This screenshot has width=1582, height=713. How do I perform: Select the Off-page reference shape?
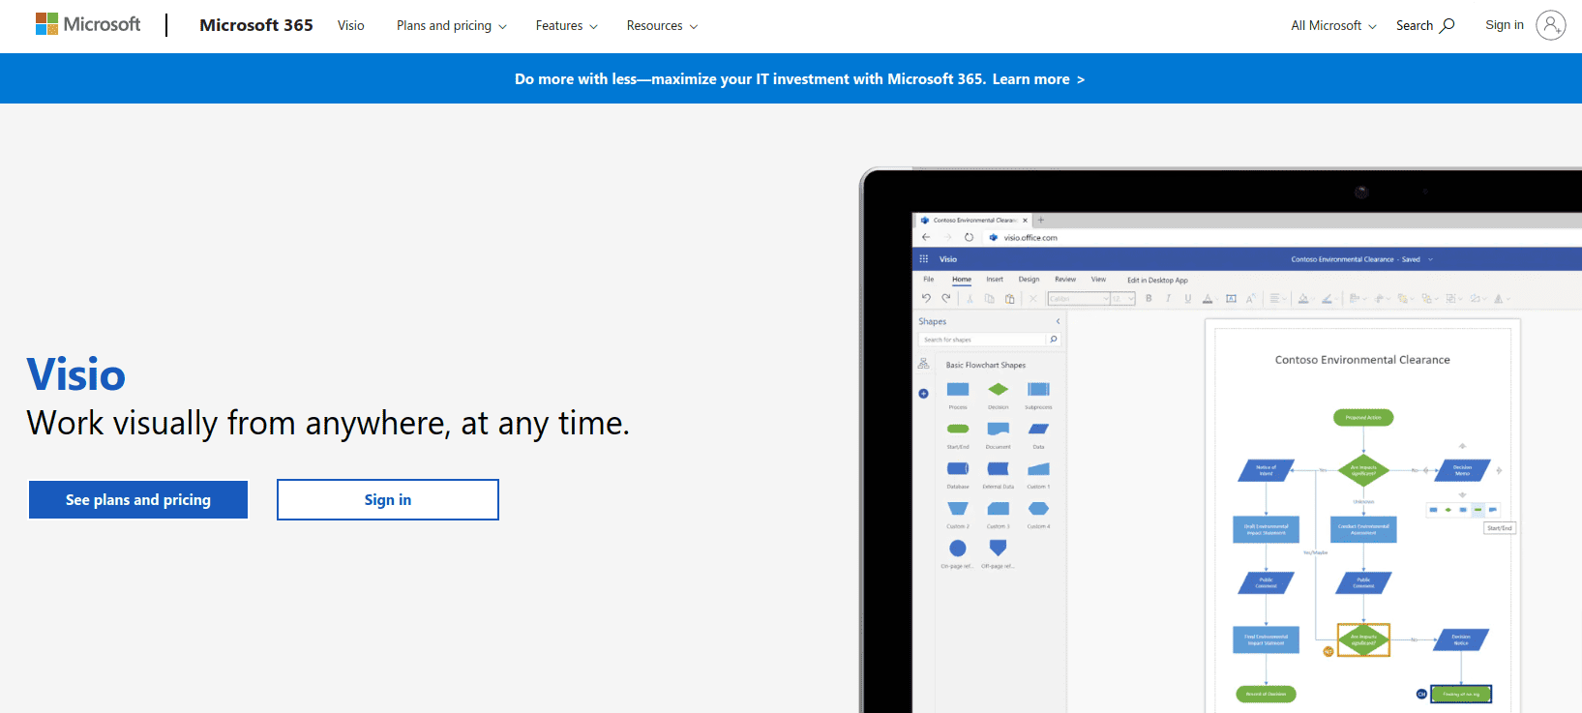coord(999,548)
